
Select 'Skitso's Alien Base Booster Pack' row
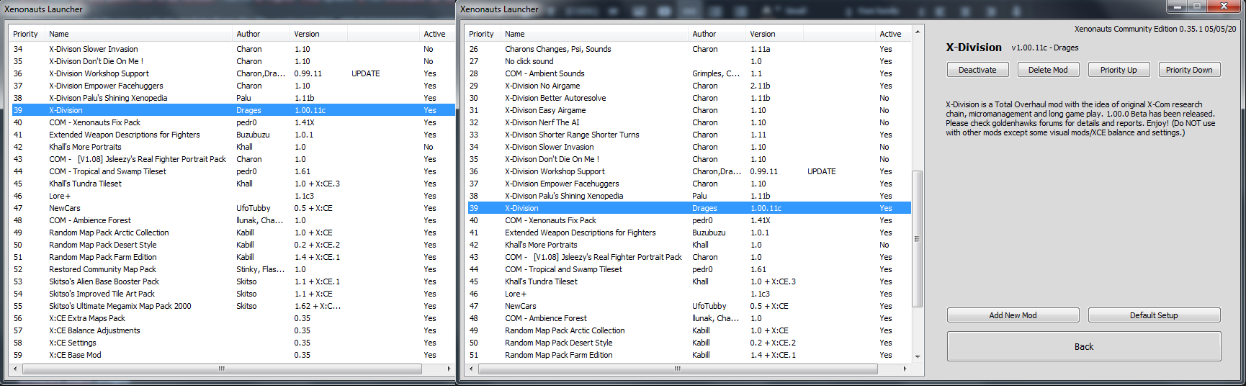pos(233,281)
